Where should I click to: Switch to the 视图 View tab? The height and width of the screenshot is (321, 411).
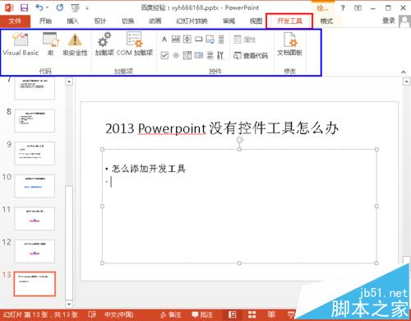256,21
